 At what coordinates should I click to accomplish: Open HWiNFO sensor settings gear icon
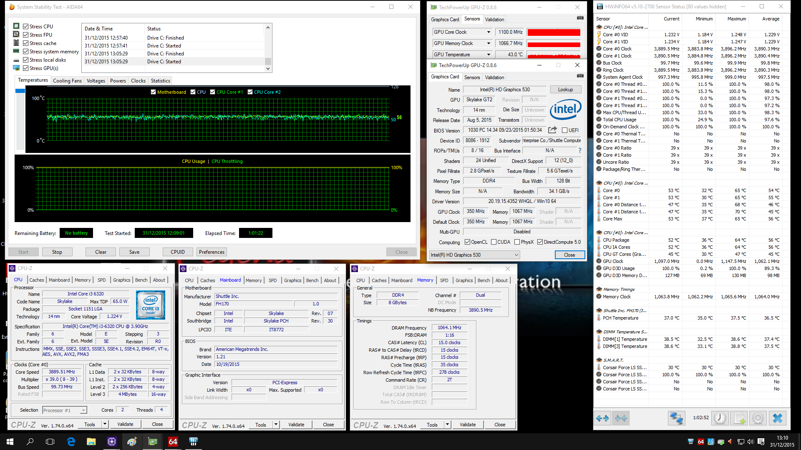pos(758,418)
